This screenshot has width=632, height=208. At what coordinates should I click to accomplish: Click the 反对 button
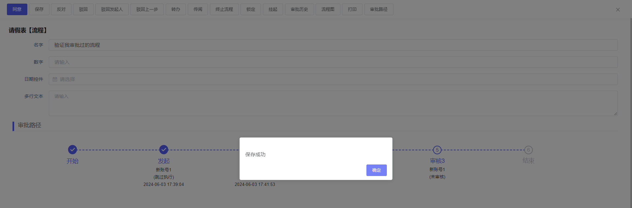(61, 9)
